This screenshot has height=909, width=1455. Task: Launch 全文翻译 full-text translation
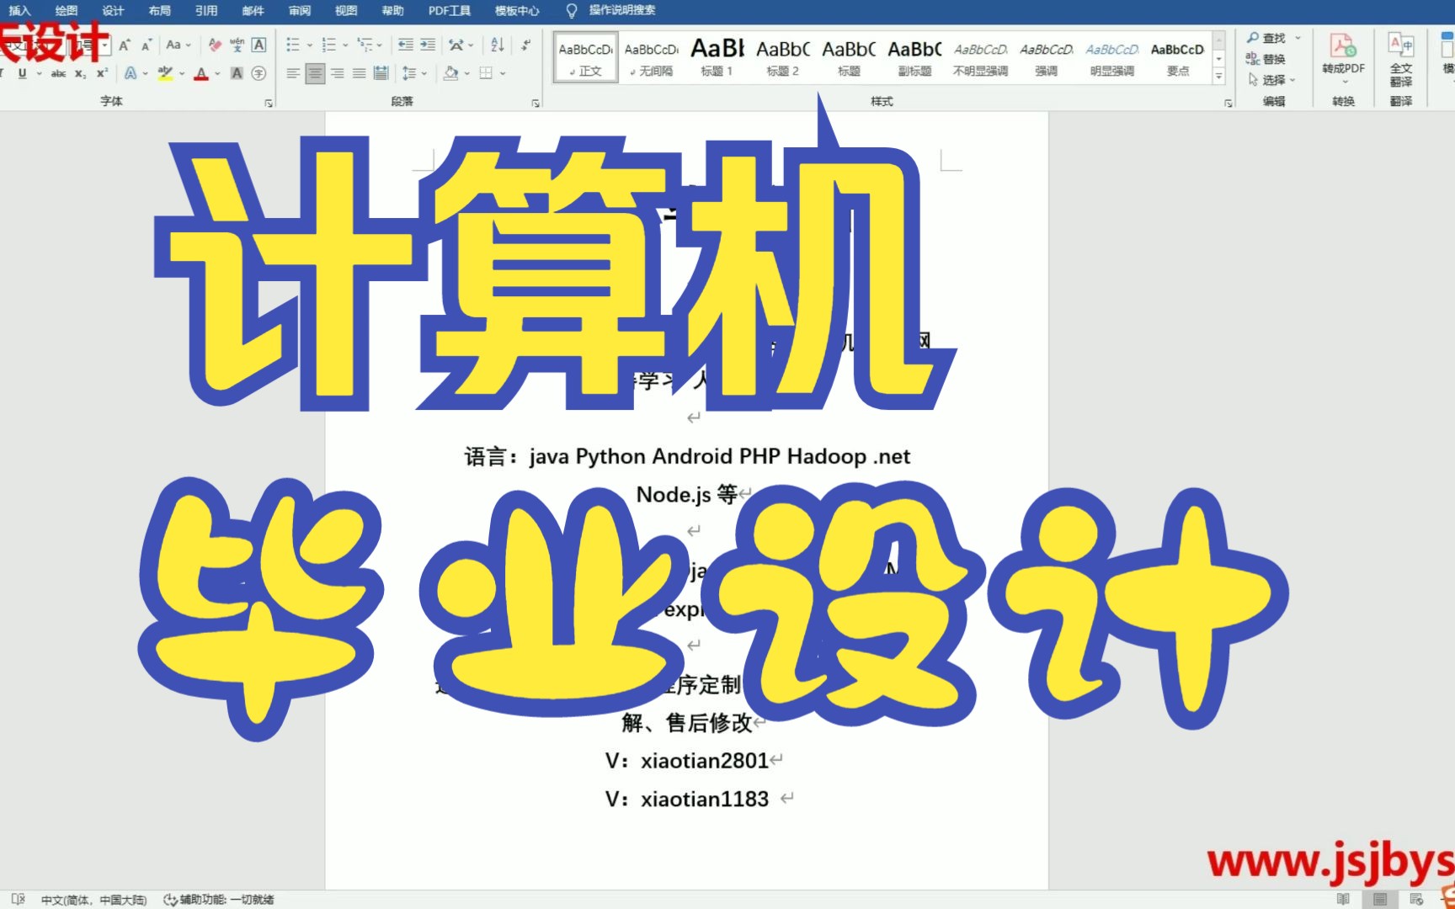point(1401,59)
